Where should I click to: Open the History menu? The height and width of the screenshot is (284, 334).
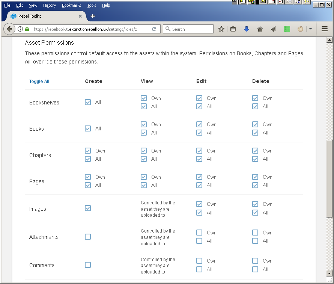tap(50, 5)
